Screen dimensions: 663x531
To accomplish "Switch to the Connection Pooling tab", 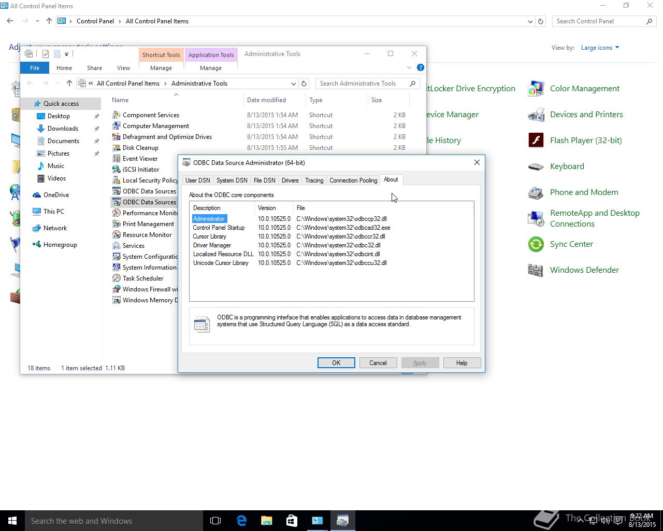I will [x=353, y=180].
